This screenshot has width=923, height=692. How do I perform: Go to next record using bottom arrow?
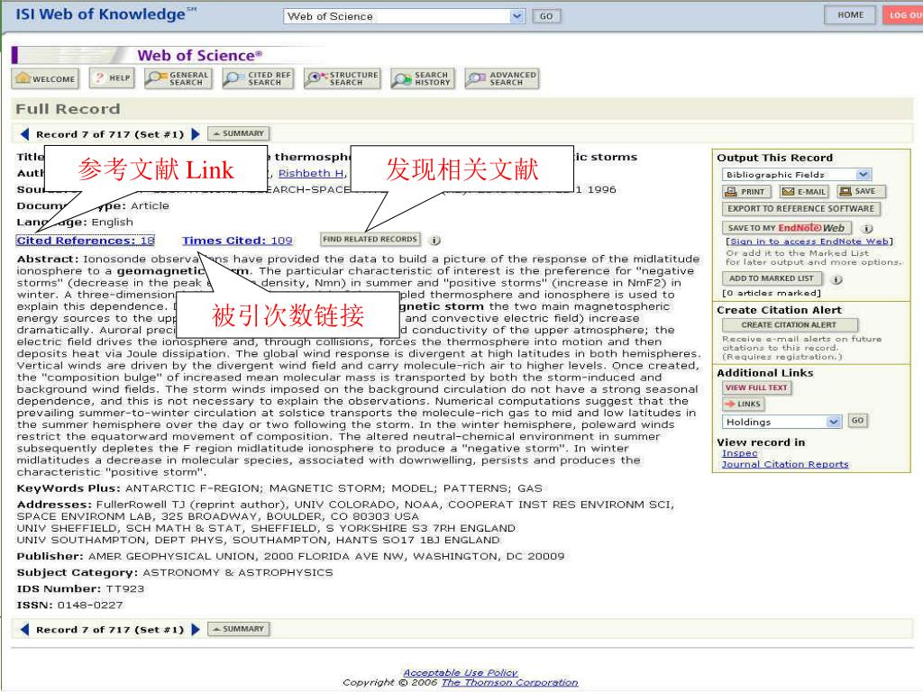(196, 629)
